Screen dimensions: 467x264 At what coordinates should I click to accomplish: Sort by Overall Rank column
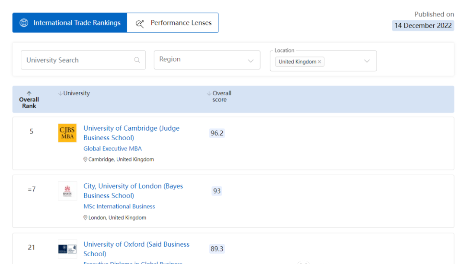pos(29,100)
